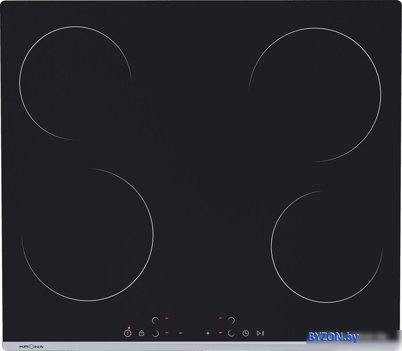Select the rear-left burner zone icon
402x351 pixels.
(x=155, y=320)
